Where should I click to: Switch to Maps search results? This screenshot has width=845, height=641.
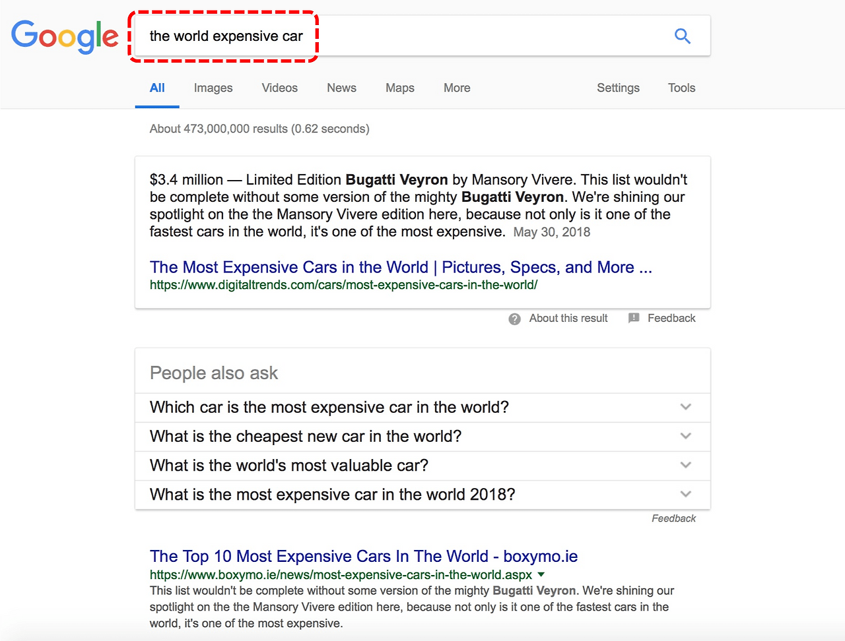pos(399,88)
